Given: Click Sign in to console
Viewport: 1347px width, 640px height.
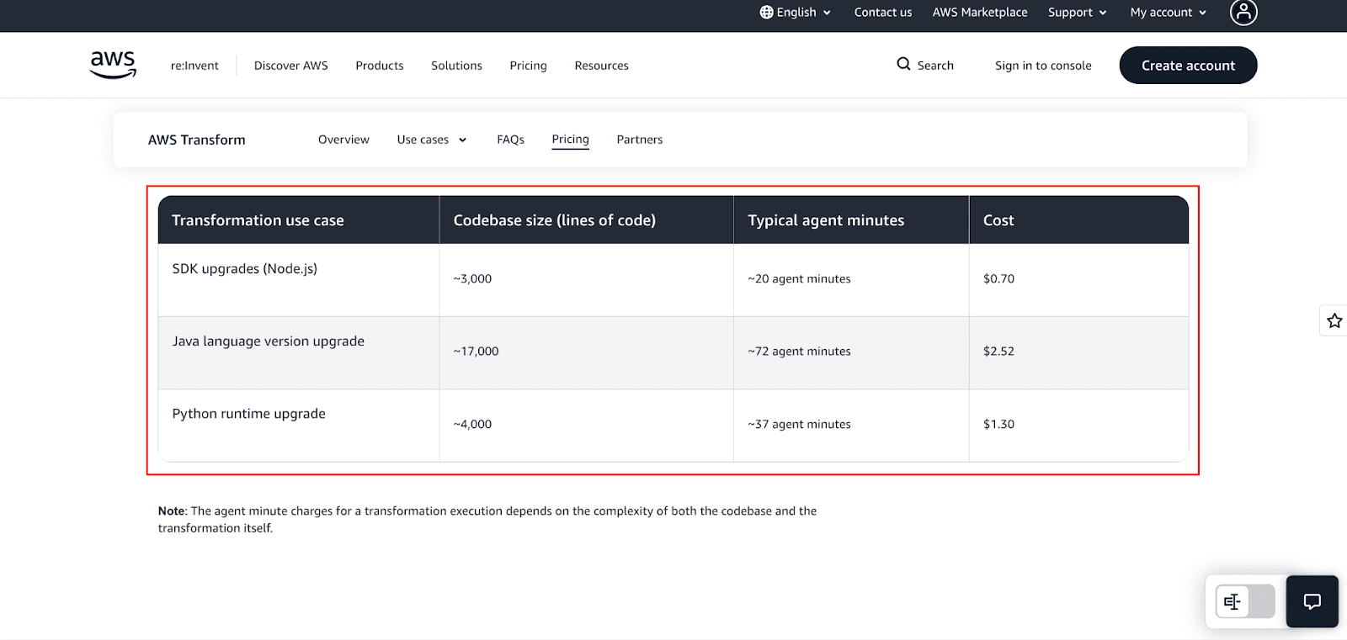Looking at the screenshot, I should tap(1043, 66).
